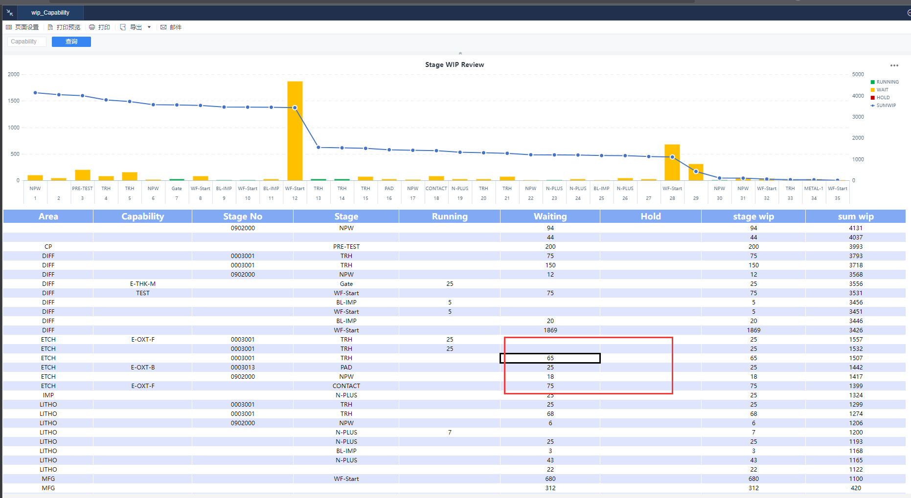The height and width of the screenshot is (498, 911).
Task: Click the tall yellow WF-Start bar at stage 12
Action: tap(295, 131)
